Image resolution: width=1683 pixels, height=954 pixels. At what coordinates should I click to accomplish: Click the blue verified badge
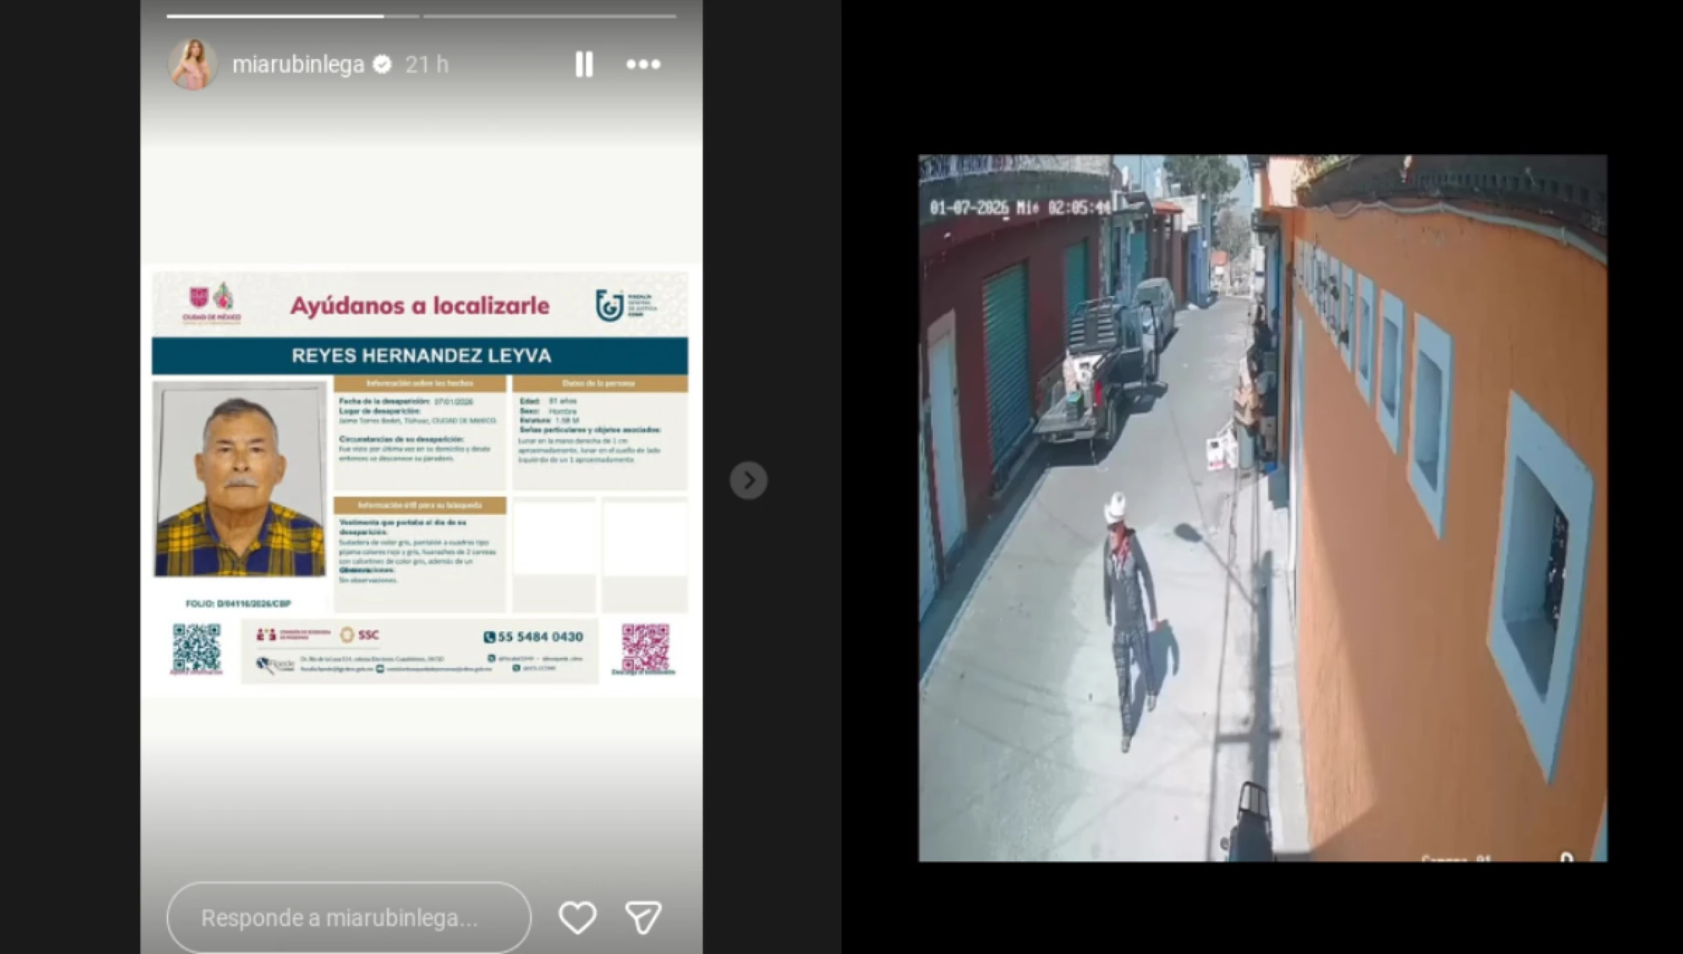point(383,64)
